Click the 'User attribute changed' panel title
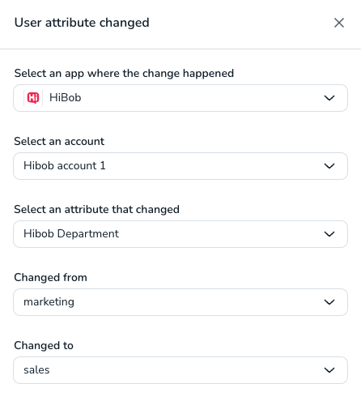Viewport: 361px width, 401px height. click(82, 23)
